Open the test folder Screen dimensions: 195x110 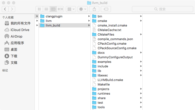pyautogui.click(x=116, y=103)
